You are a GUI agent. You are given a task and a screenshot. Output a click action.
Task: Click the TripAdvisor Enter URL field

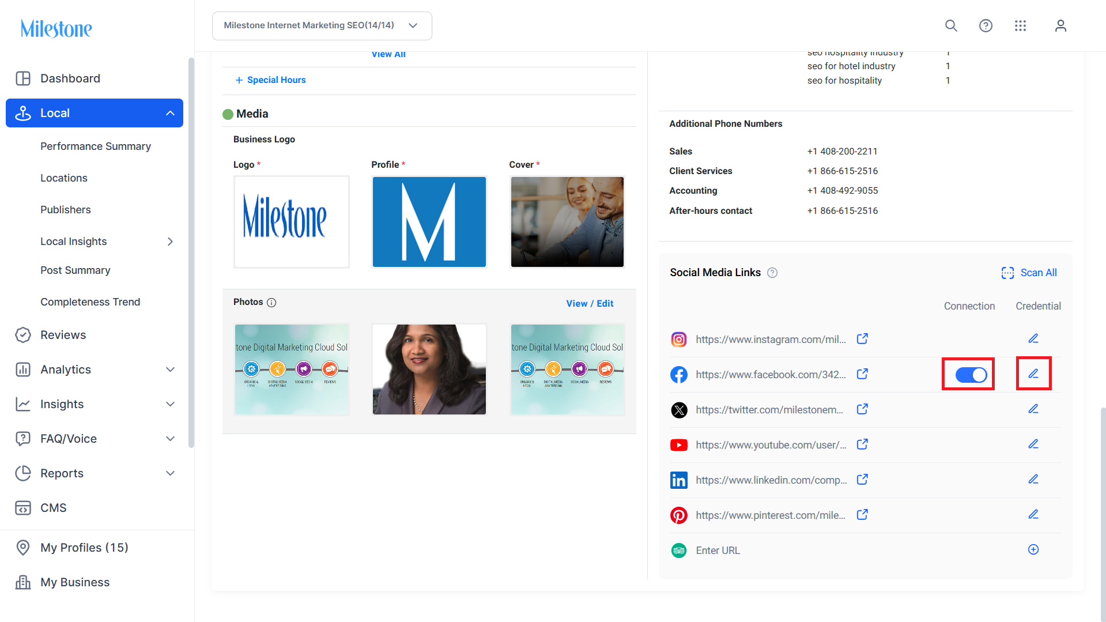pyautogui.click(x=718, y=551)
